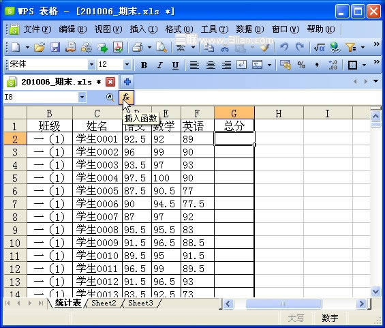Select column H header
Screen dimensions: 385x328
click(x=279, y=113)
